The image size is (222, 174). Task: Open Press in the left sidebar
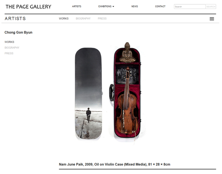9,53
